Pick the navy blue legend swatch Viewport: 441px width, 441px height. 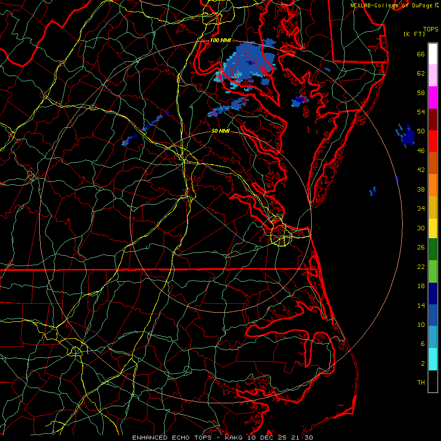point(433,294)
